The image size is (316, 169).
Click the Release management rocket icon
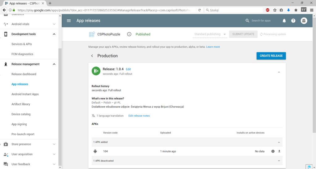coord(6,64)
